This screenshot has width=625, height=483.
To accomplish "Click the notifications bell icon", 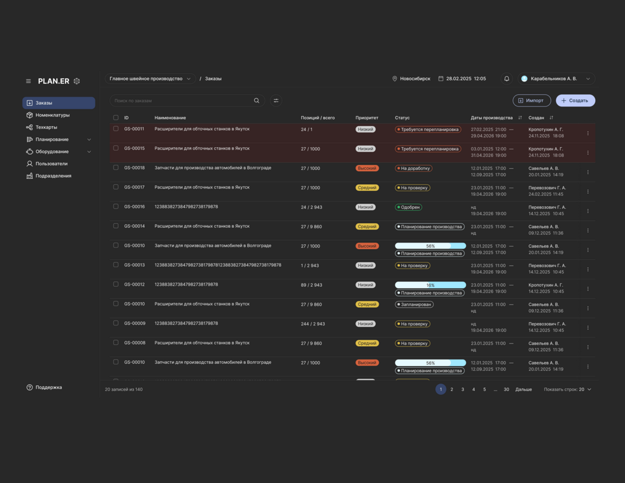I will point(507,79).
